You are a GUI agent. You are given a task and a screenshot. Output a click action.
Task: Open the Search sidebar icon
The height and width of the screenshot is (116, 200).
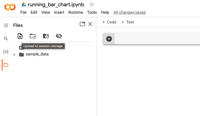[6, 39]
